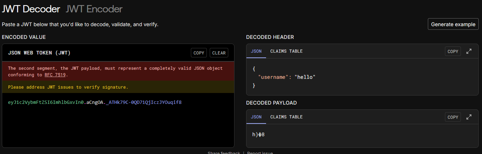Expand the Decoded Header panel to fullscreen
Screen dimensions: 482x154
click(x=469, y=52)
